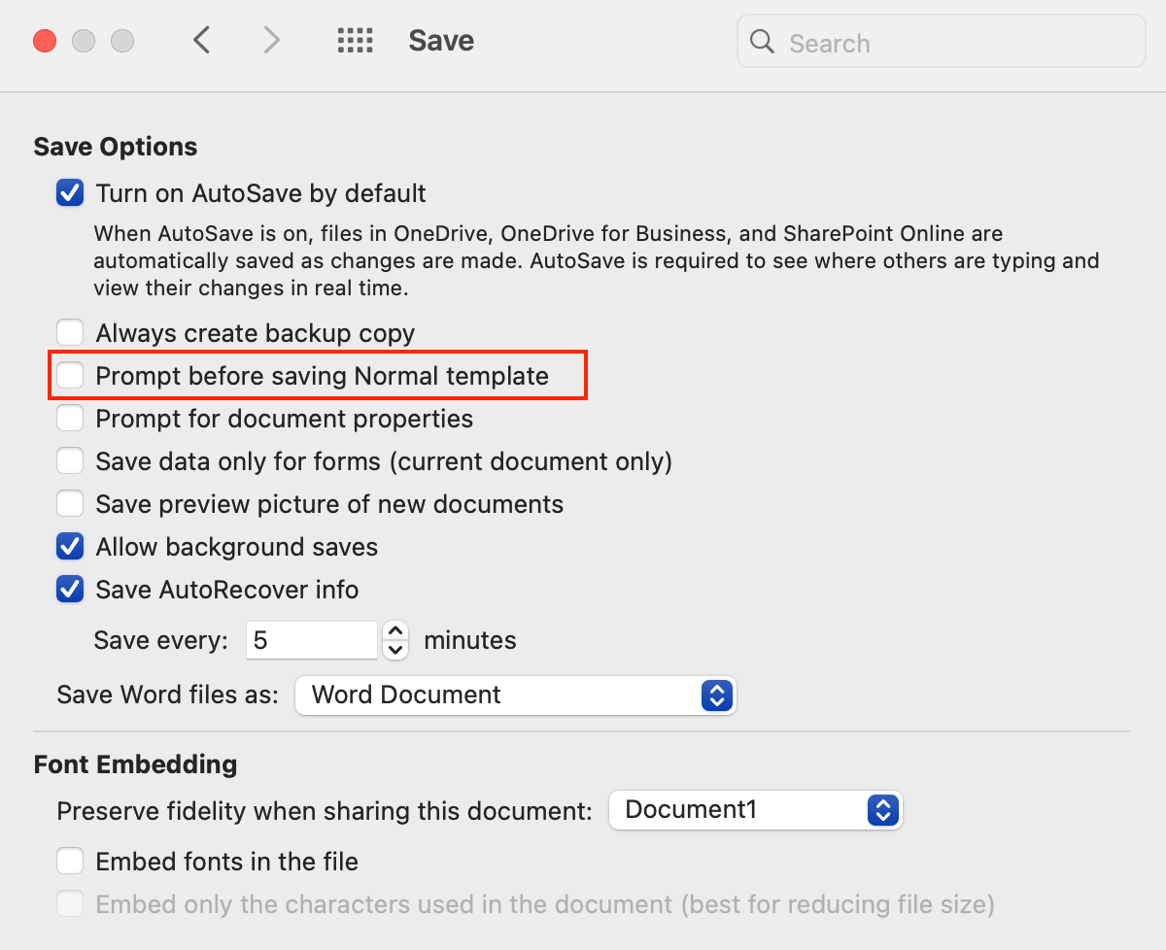
Task: Check Embed fonts in the file
Action: pos(70,862)
